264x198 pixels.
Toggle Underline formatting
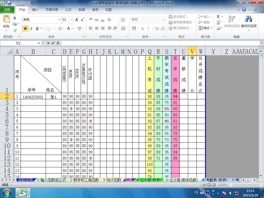(x=37, y=28)
